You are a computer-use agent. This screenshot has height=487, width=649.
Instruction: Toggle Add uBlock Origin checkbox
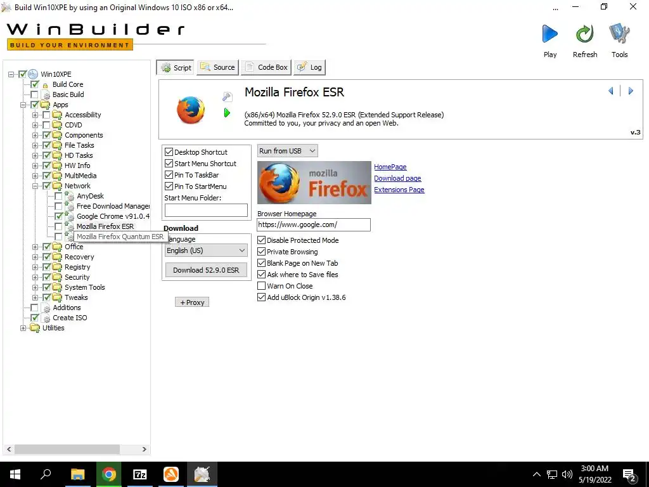[261, 297]
